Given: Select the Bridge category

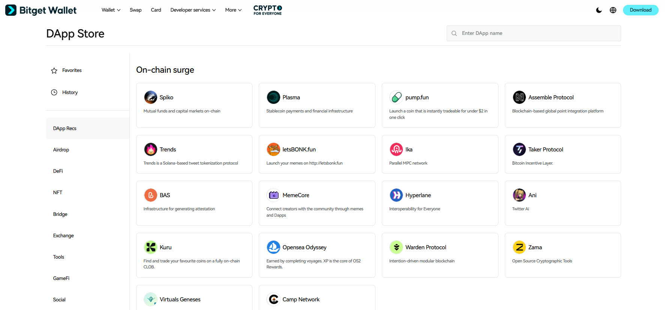Looking at the screenshot, I should (x=60, y=214).
